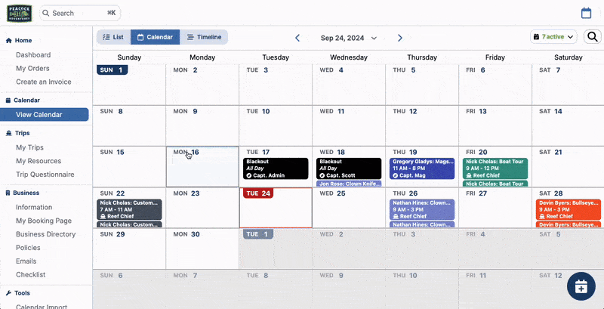Click the floating add-event calendar button
The height and width of the screenshot is (309, 604).
pyautogui.click(x=581, y=286)
